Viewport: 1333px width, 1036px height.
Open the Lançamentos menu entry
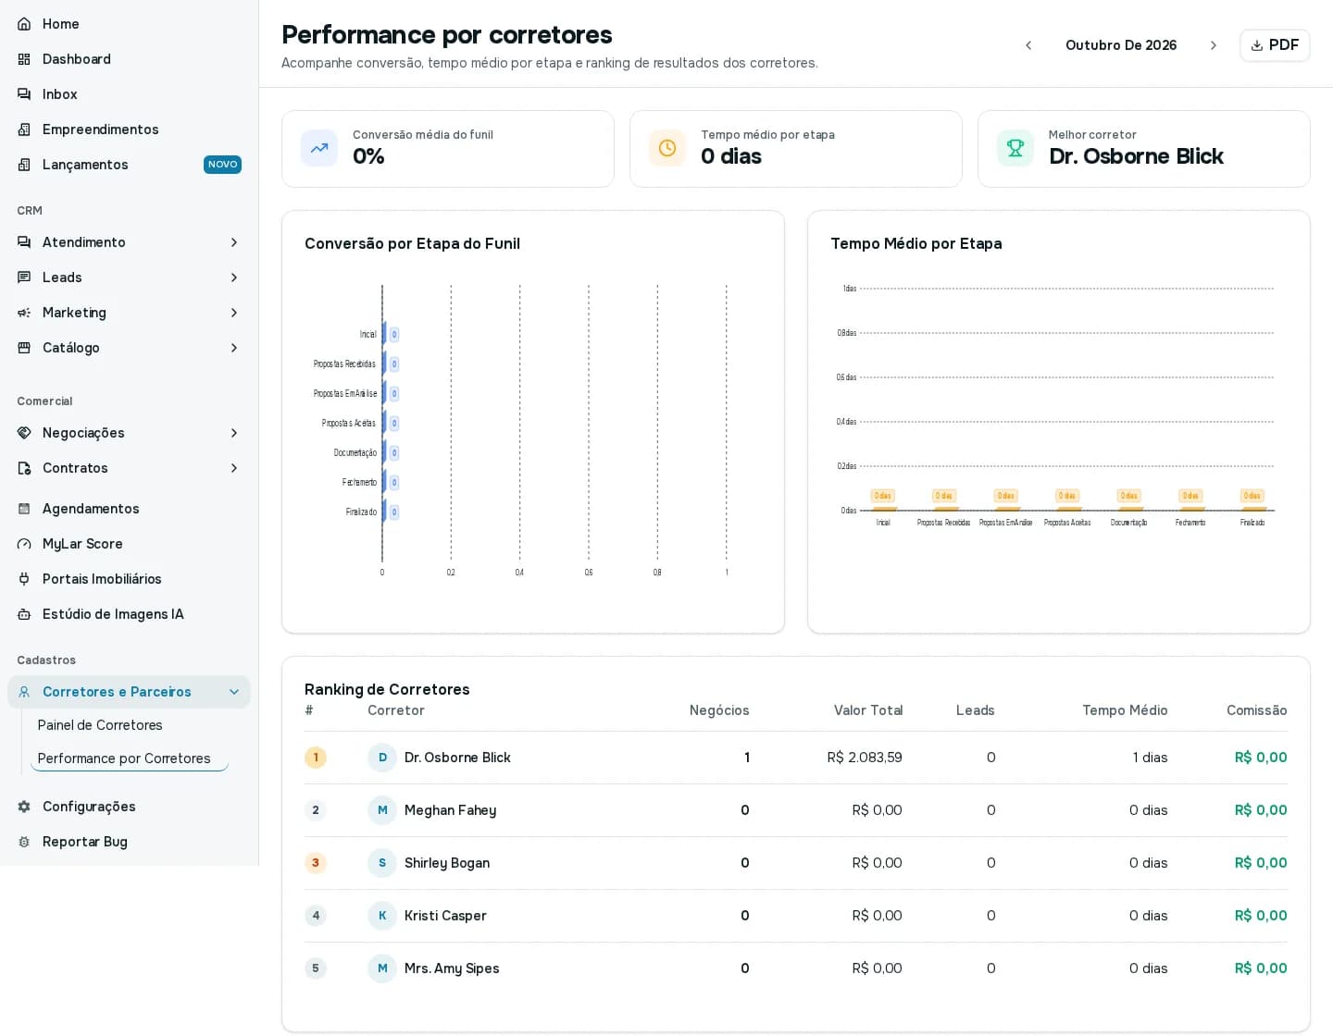pos(129,165)
